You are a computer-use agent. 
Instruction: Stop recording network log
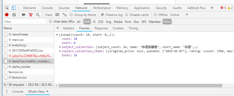[x=6, y=15]
